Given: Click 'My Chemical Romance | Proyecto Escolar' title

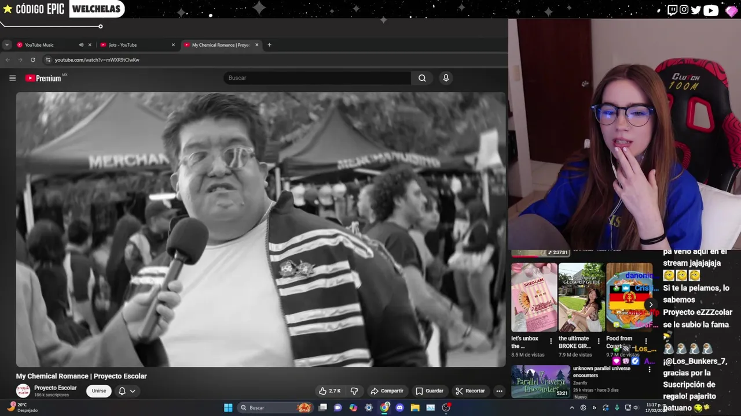Looking at the screenshot, I should pos(82,376).
